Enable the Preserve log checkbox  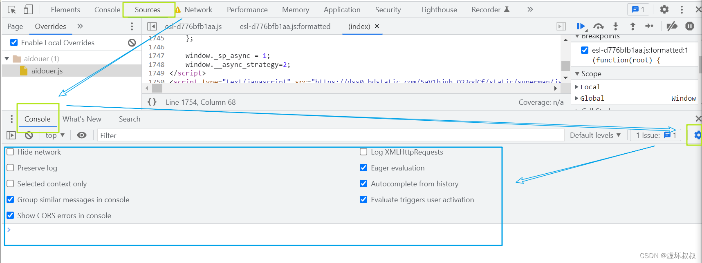pos(10,168)
